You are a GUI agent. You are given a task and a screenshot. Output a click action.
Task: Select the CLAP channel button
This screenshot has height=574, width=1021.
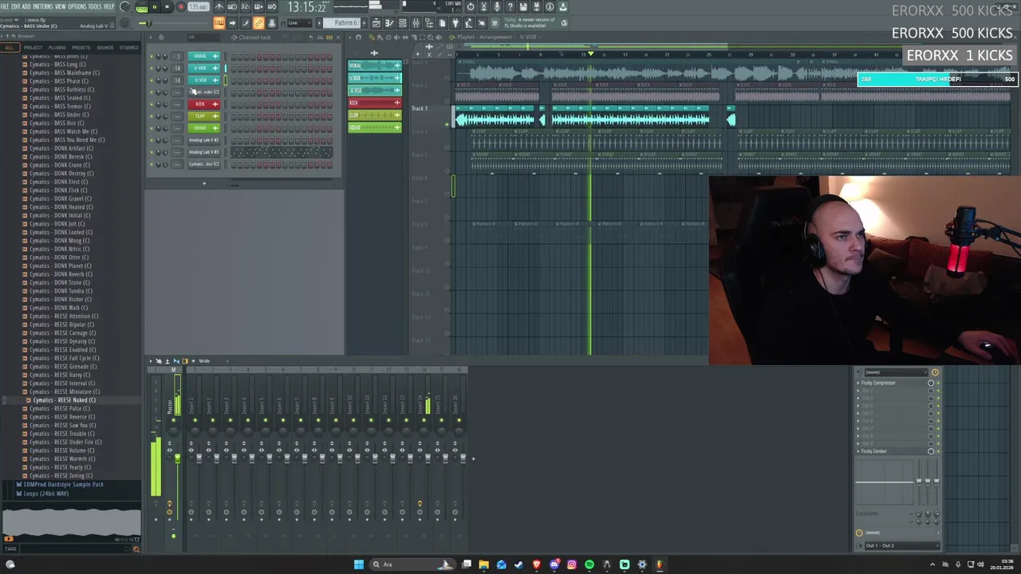pyautogui.click(x=204, y=116)
